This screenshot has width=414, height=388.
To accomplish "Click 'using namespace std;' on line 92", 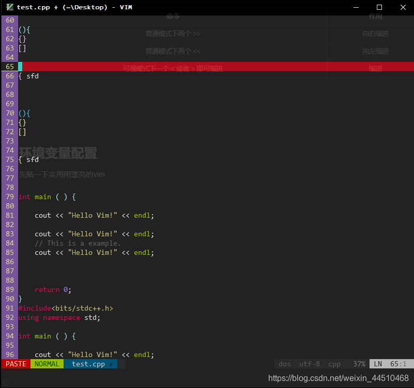I will (x=59, y=318).
